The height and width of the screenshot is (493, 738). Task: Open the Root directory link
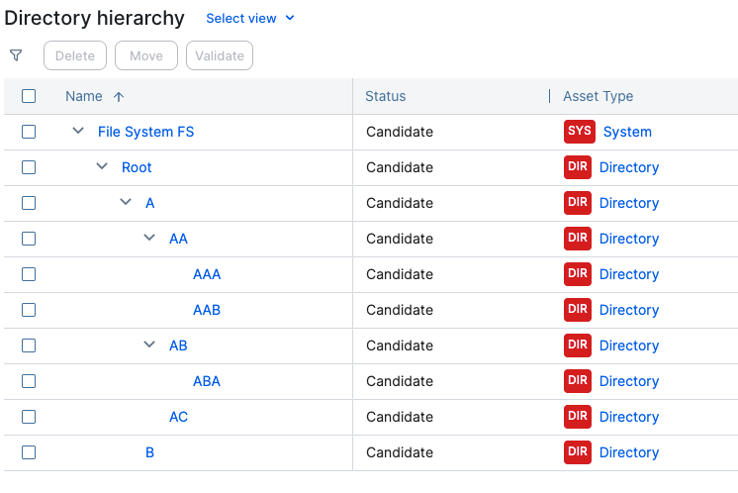click(x=137, y=167)
